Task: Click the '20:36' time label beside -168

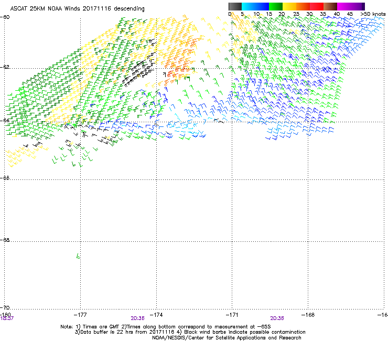Action: (277, 318)
